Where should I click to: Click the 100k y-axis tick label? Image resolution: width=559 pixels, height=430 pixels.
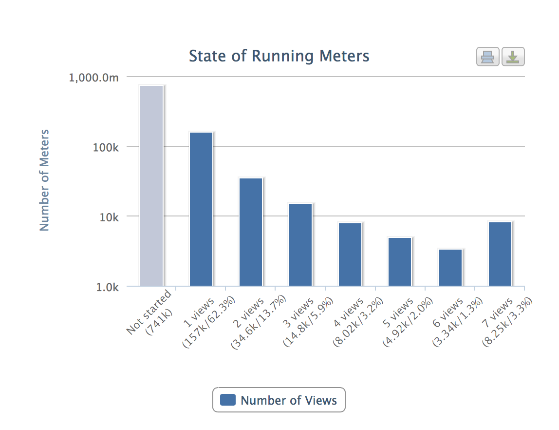click(x=106, y=147)
